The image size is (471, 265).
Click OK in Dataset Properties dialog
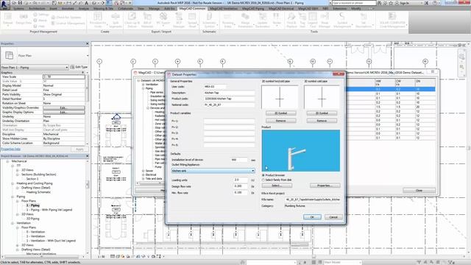(x=312, y=217)
